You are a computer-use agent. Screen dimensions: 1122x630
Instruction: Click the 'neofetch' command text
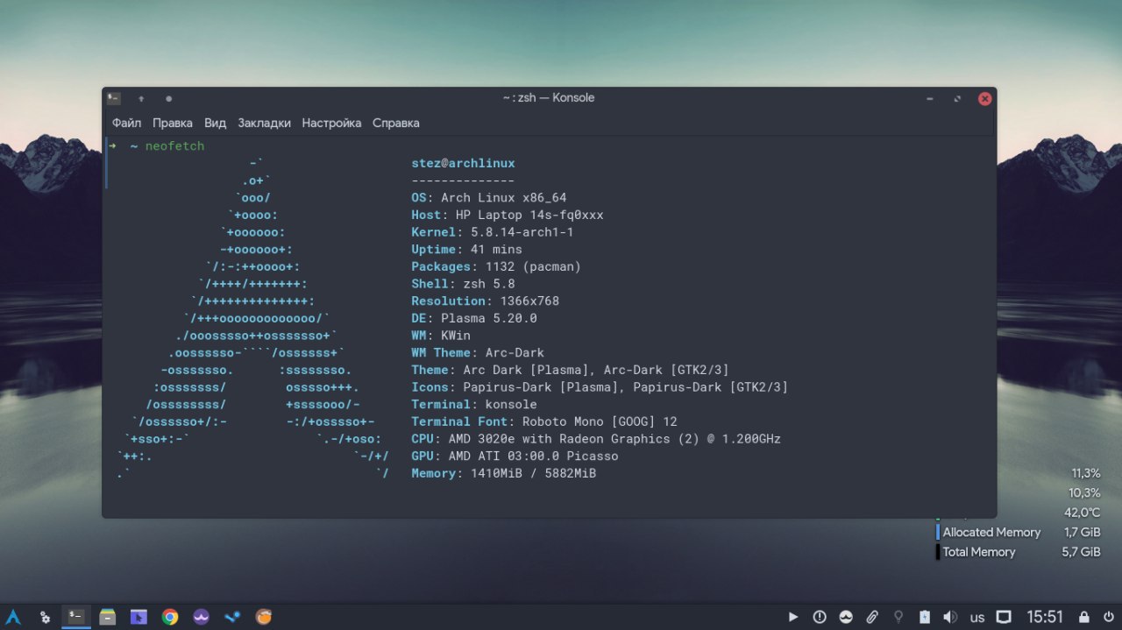(174, 146)
